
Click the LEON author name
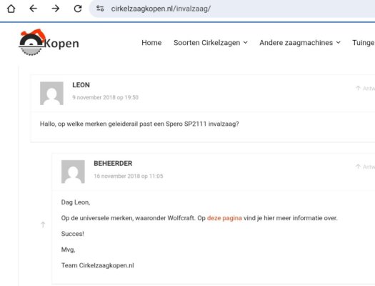coord(81,85)
